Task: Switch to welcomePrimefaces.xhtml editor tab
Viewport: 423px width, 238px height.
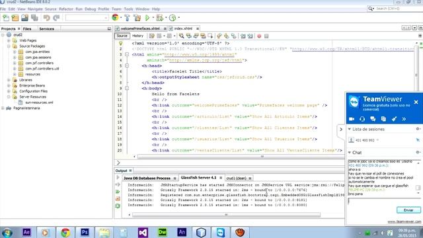Action: 139,28
